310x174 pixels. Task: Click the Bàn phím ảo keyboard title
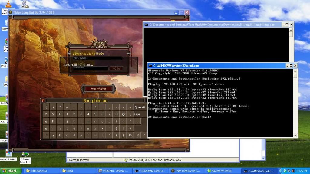95,101
